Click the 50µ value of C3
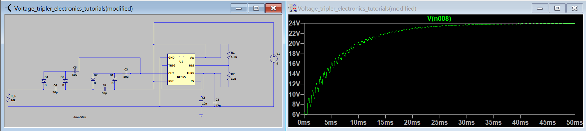 tap(126, 77)
